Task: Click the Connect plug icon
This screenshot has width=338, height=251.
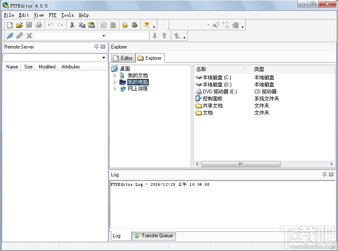Action: [10, 36]
